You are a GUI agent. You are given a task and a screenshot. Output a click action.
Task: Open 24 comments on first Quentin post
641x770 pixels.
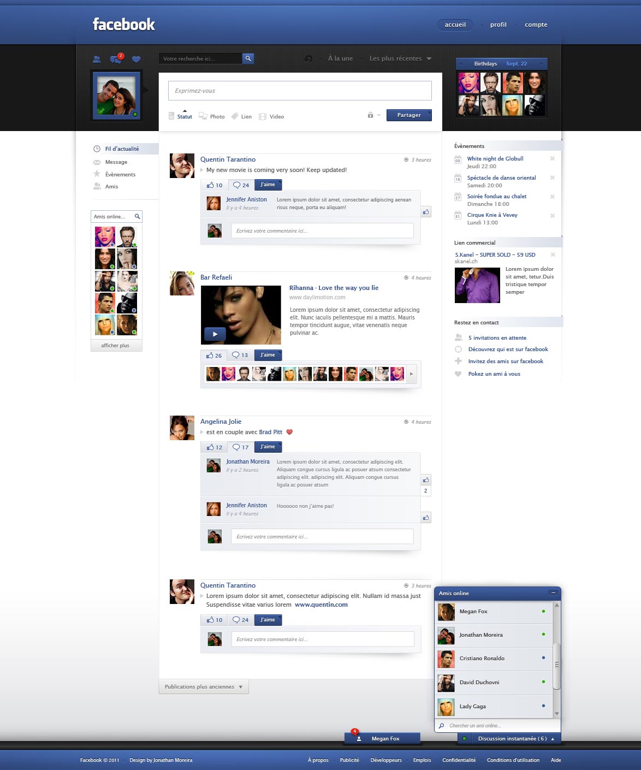(241, 185)
